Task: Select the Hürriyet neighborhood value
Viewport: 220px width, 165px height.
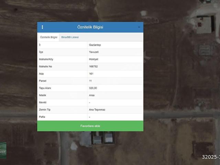Action: pyautogui.click(x=93, y=59)
